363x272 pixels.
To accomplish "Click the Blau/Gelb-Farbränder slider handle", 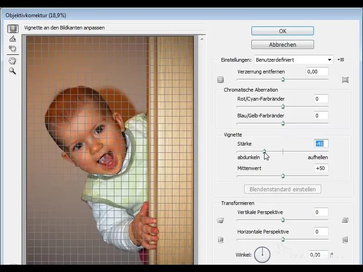I will tap(283, 123).
